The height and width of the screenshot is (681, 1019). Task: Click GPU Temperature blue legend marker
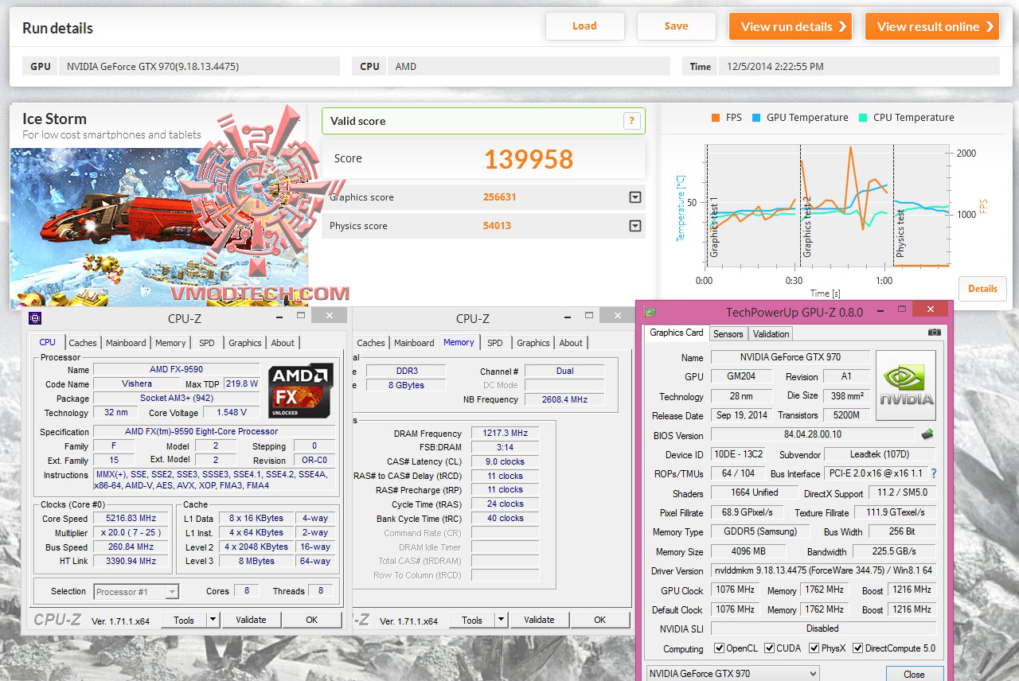(x=755, y=117)
